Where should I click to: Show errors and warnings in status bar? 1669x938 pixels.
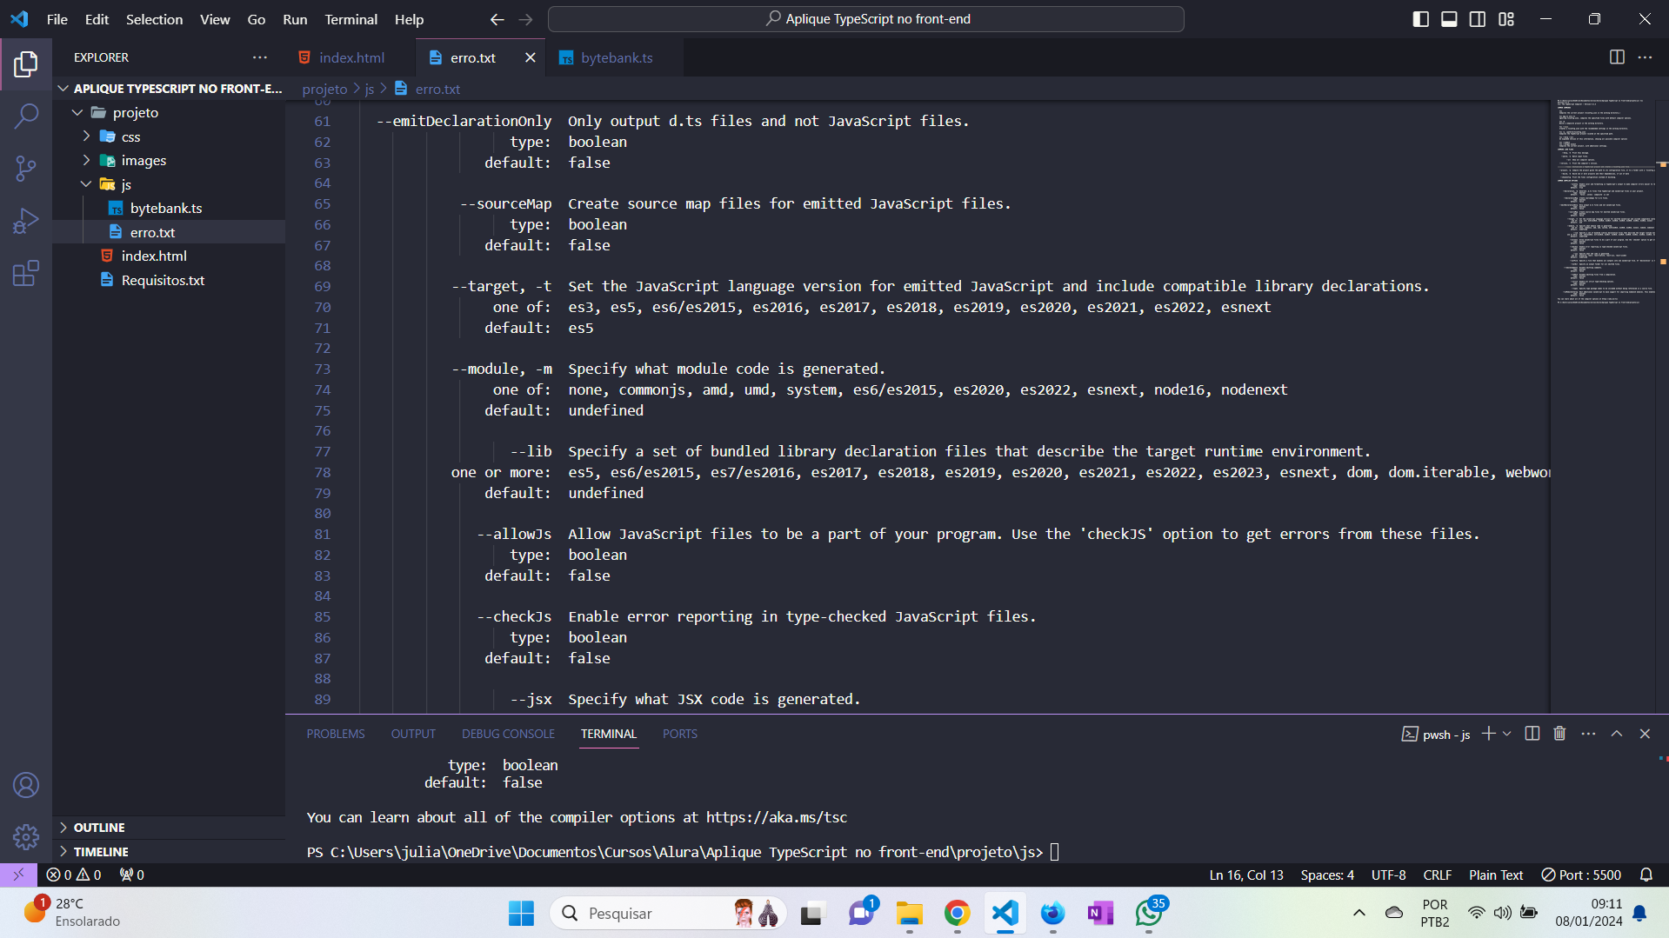tap(74, 875)
